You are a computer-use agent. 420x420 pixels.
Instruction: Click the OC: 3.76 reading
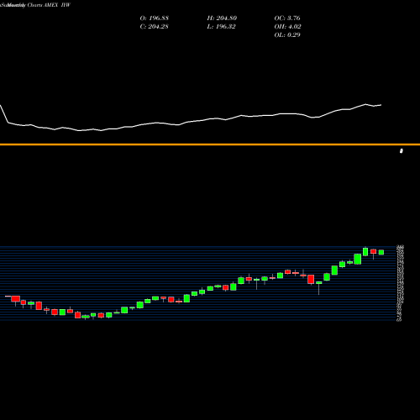287,18
